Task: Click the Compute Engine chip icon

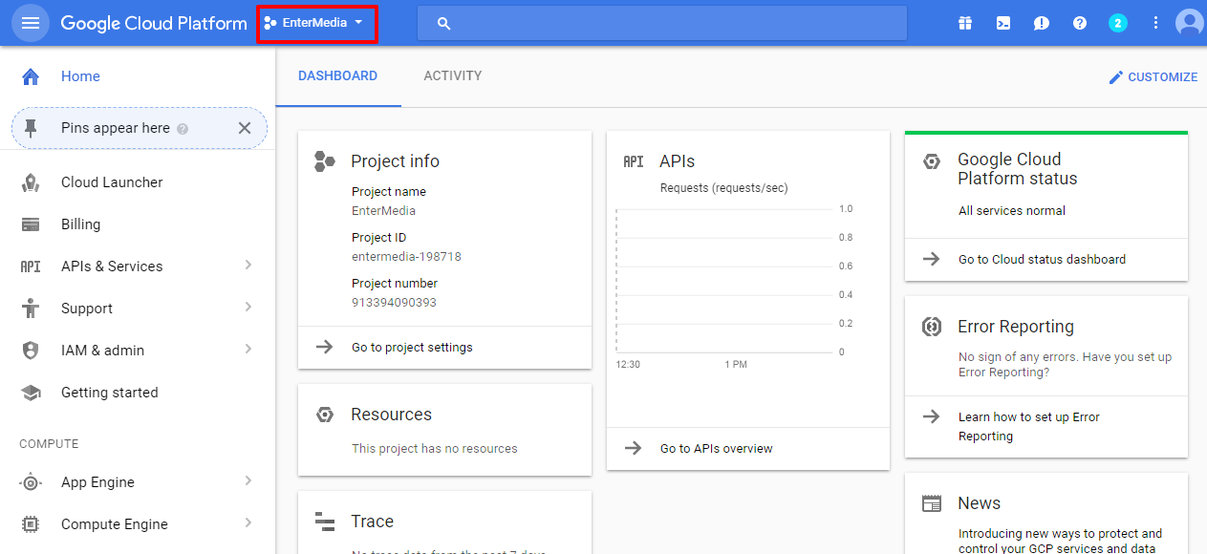Action: (x=31, y=524)
